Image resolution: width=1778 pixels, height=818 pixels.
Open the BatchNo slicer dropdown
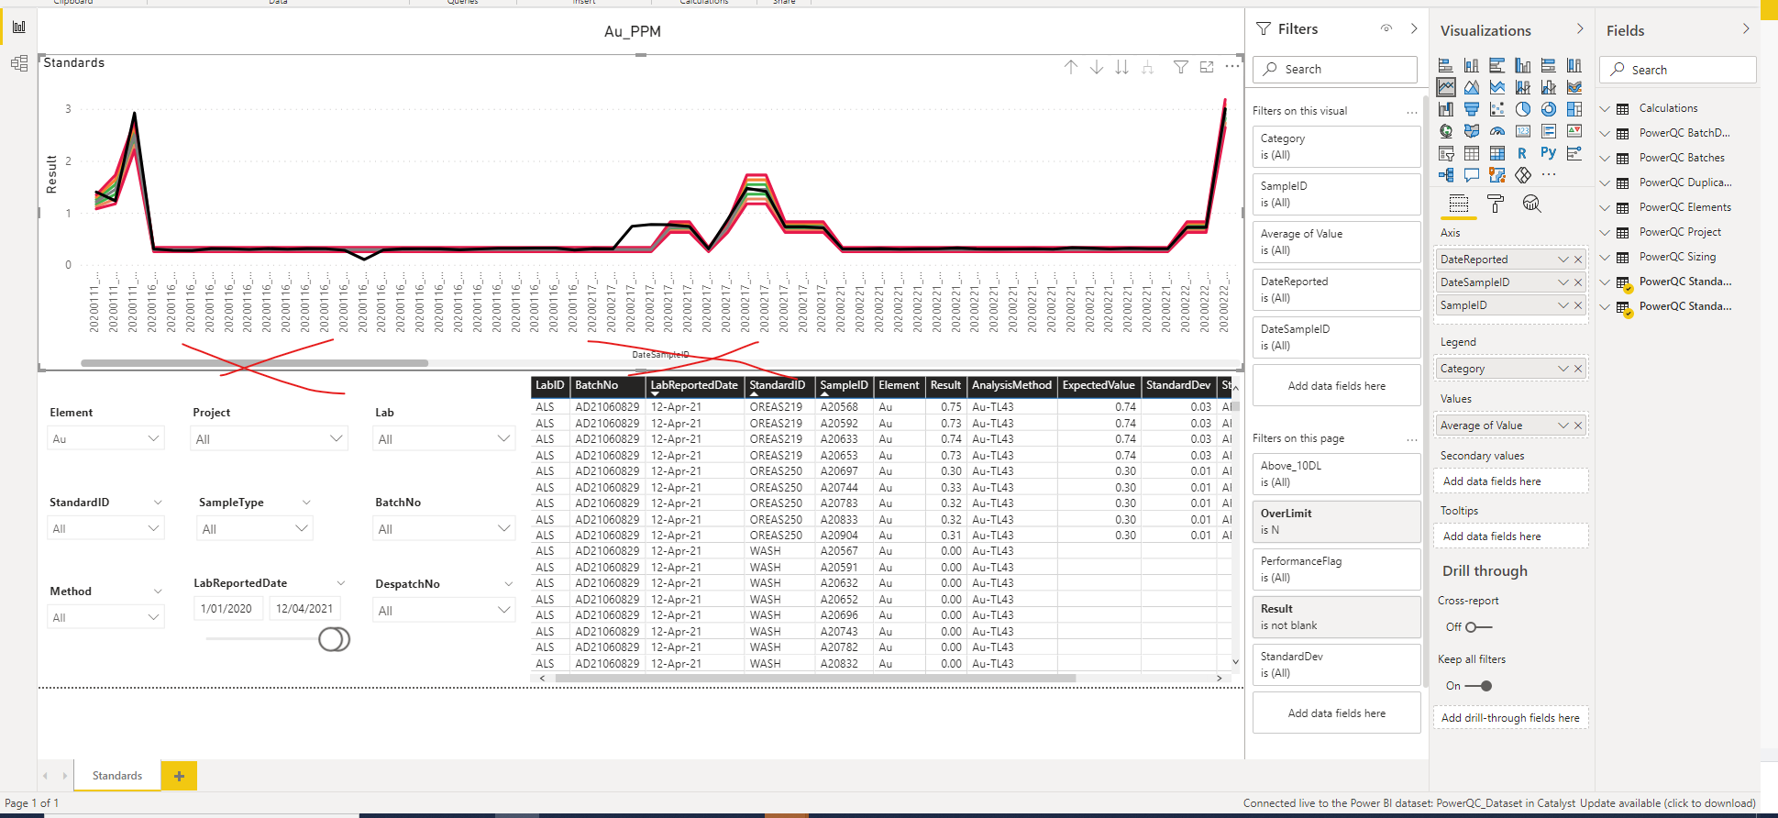click(x=444, y=528)
